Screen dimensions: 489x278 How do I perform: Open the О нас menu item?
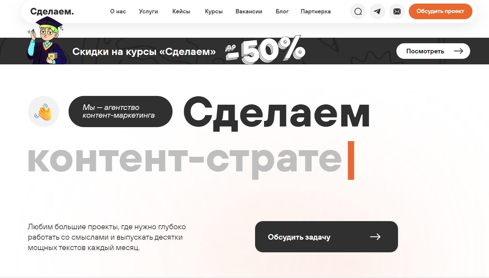coord(118,11)
